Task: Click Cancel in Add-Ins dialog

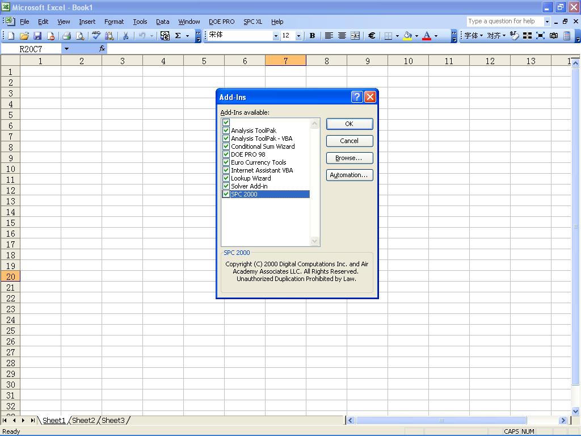Action: (x=349, y=141)
